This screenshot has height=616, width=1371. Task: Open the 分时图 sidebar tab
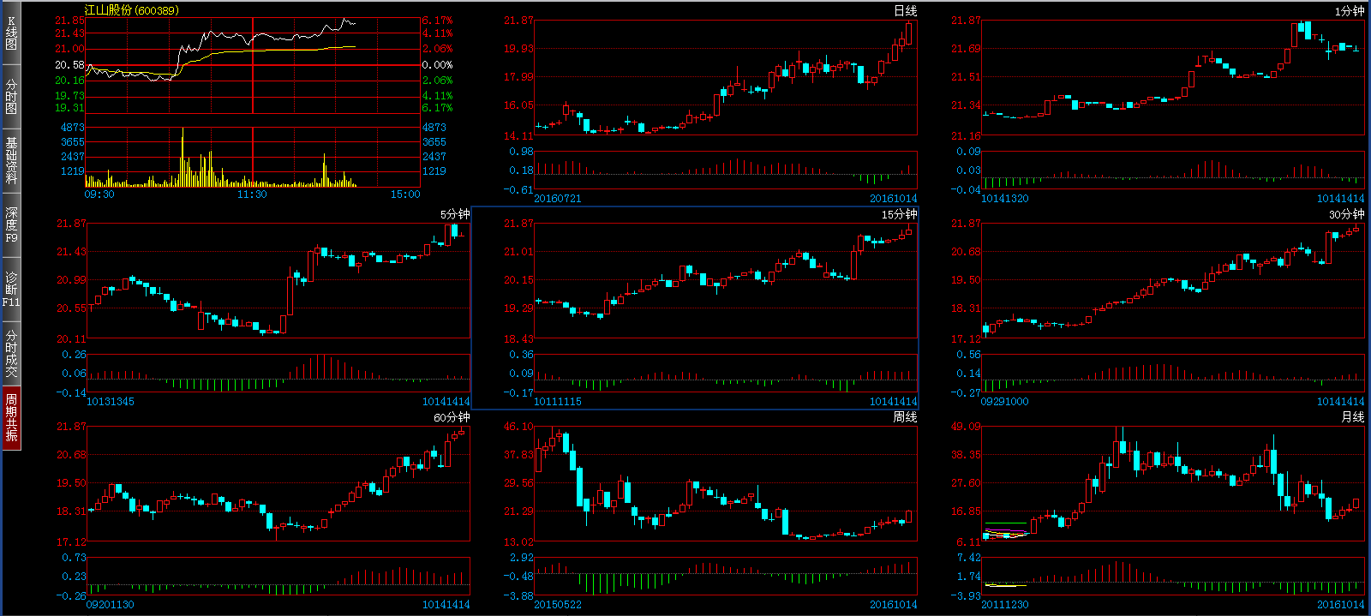(x=11, y=96)
